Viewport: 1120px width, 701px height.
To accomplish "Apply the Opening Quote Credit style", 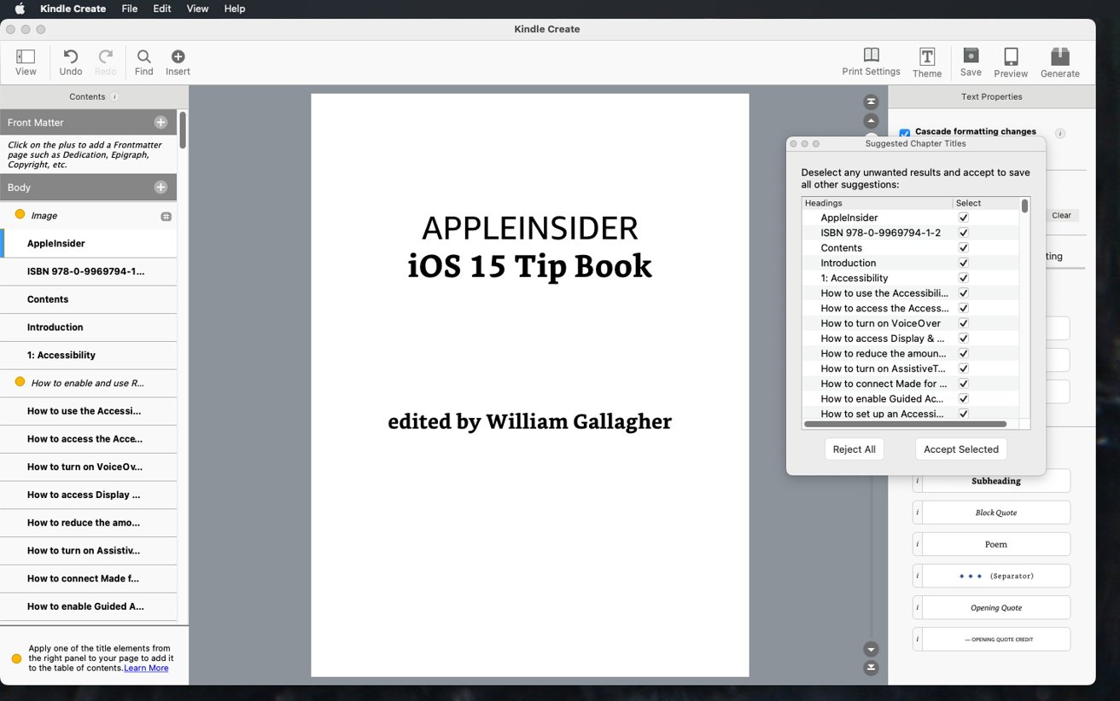I will [x=995, y=639].
